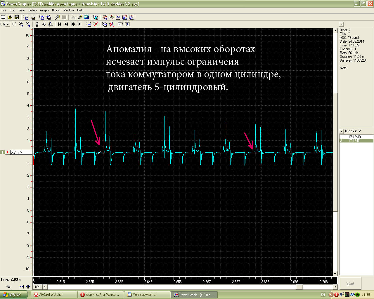Open the Window menu
The width and height of the screenshot is (374, 299).
[68, 10]
